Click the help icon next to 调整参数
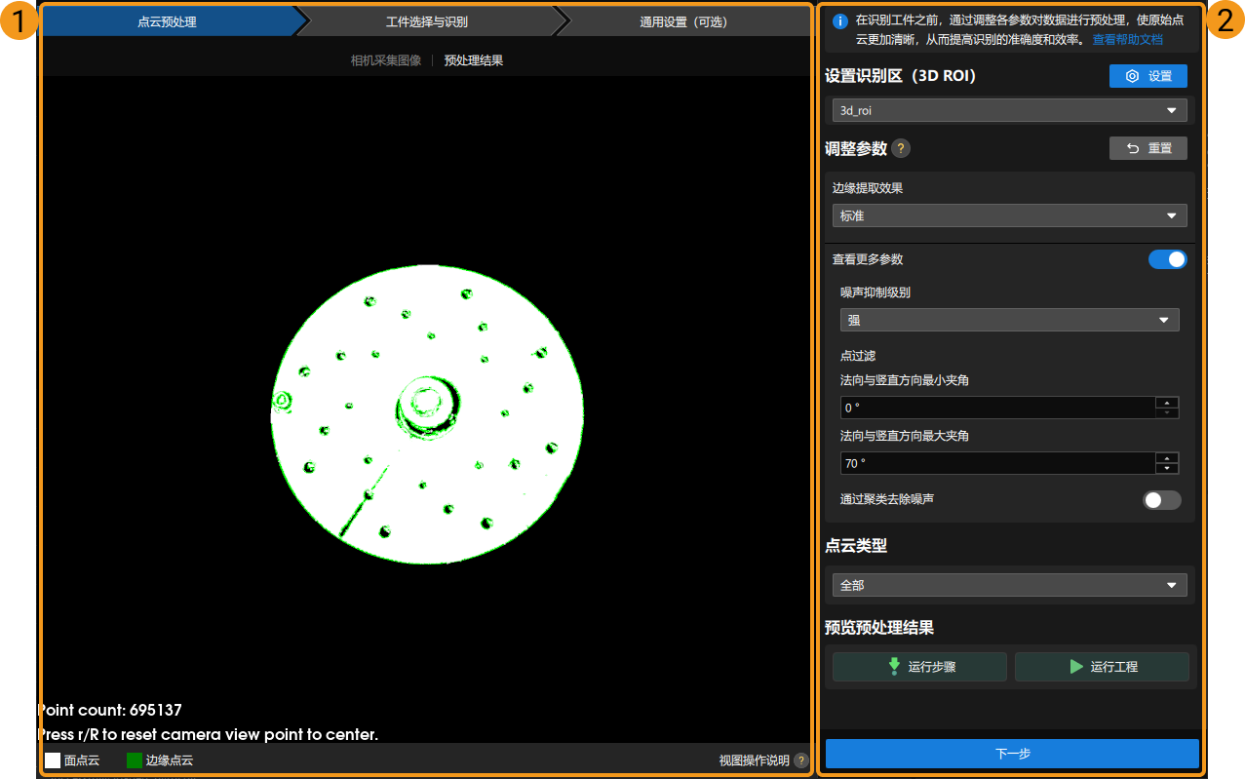Image resolution: width=1245 pixels, height=779 pixels. pos(902,149)
